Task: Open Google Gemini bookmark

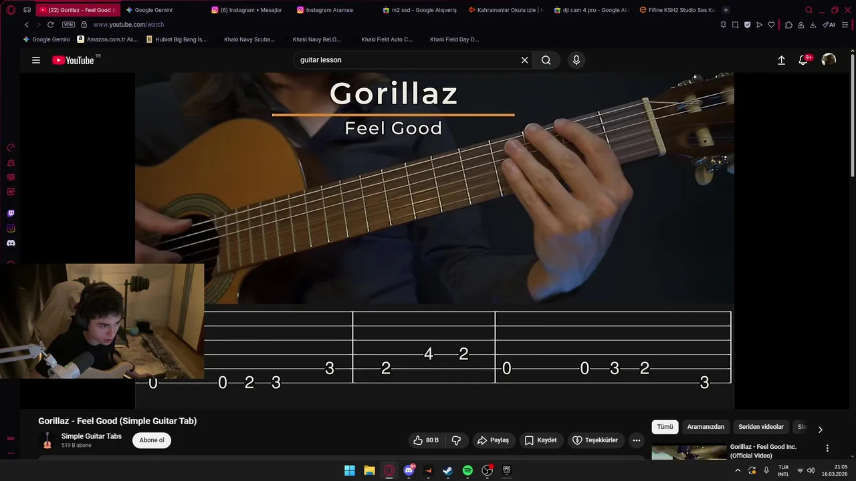Action: 46,39
